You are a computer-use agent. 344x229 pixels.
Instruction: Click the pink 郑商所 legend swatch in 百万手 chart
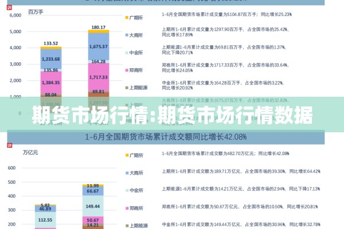pyautogui.click(x=127, y=70)
